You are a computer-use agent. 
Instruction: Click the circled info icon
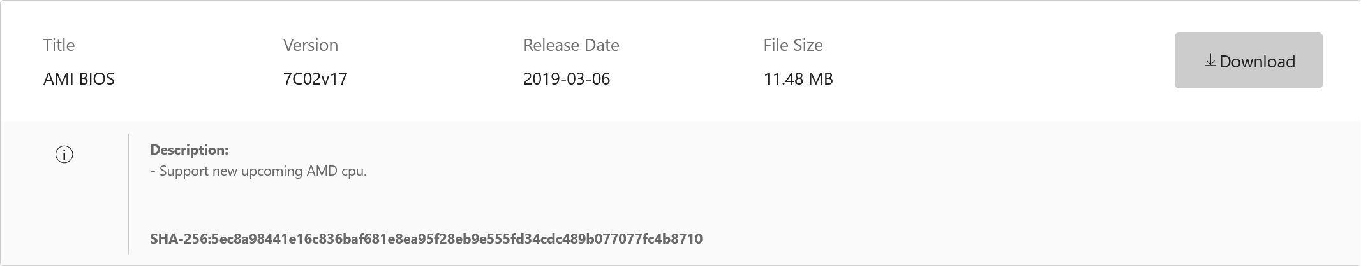(64, 155)
